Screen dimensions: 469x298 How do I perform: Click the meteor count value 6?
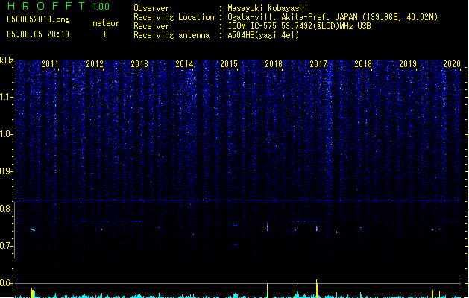pyautogui.click(x=106, y=34)
